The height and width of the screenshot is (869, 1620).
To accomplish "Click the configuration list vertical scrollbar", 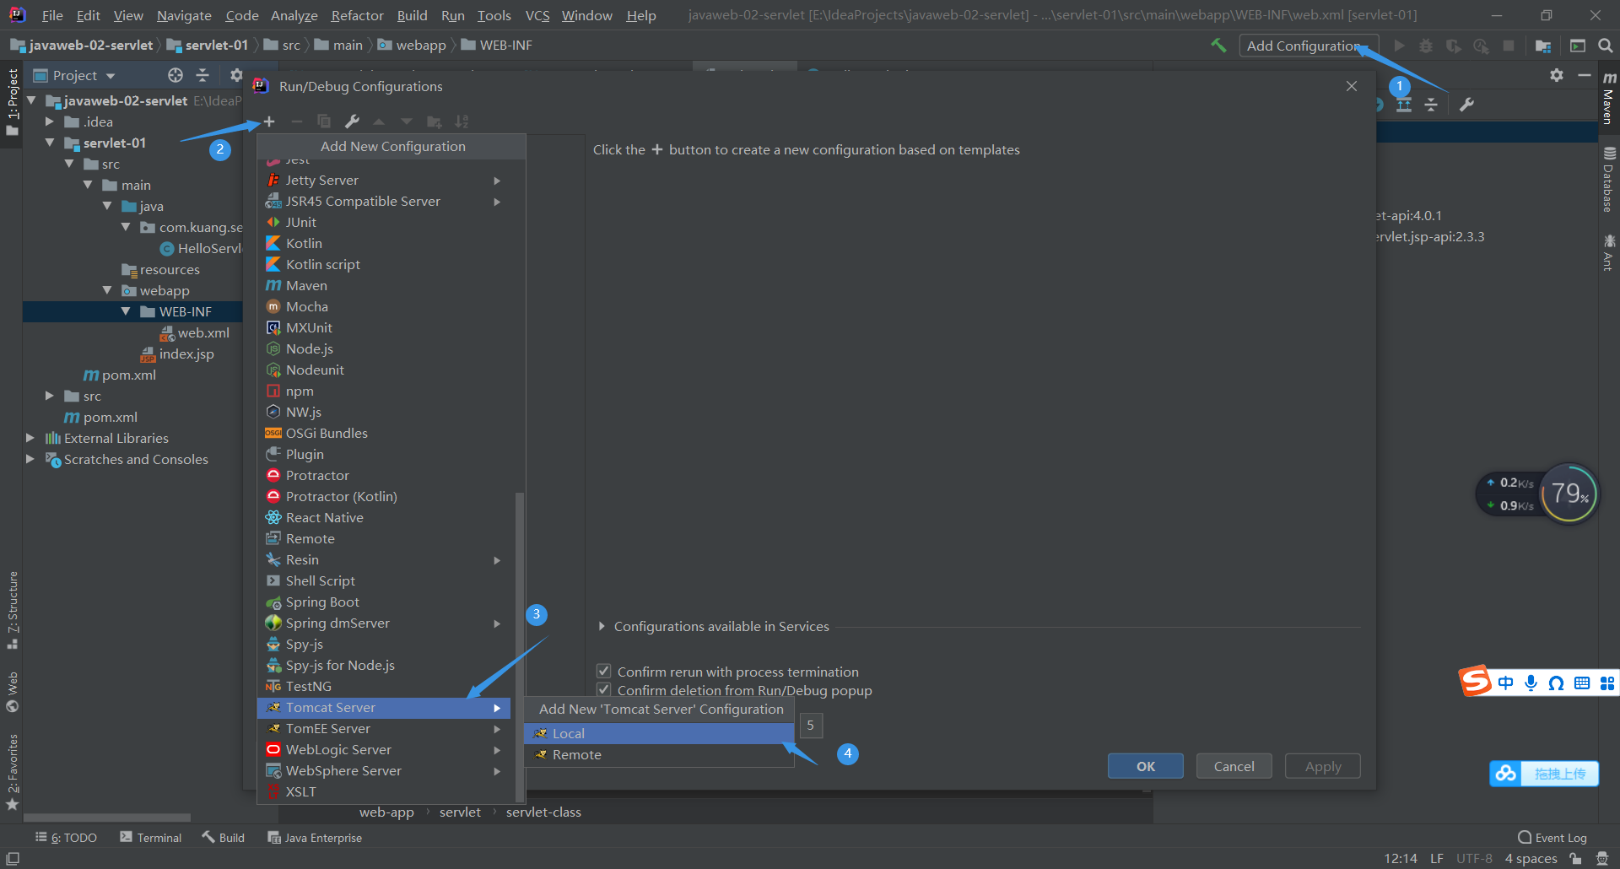I will coord(520,645).
